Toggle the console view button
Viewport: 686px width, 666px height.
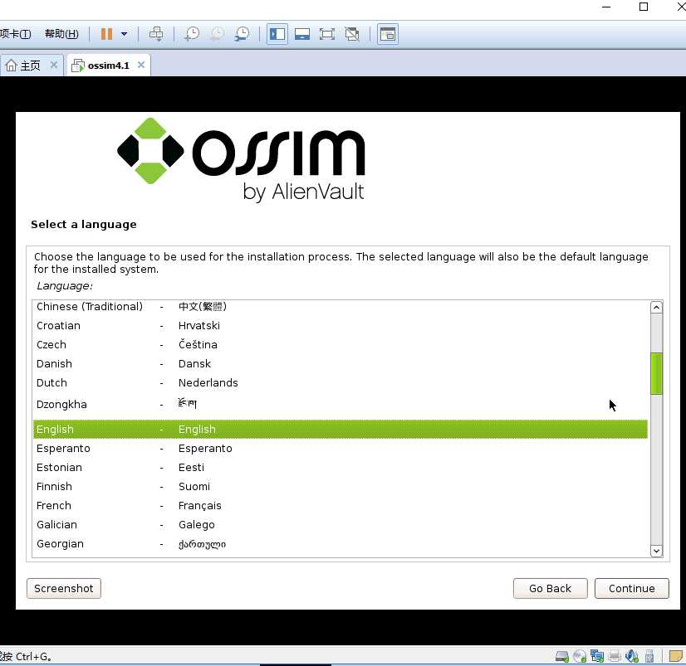pyautogui.click(x=388, y=34)
